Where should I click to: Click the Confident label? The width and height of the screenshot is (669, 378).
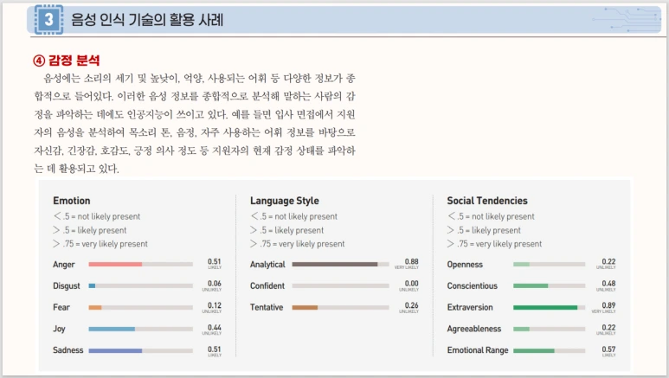(267, 285)
